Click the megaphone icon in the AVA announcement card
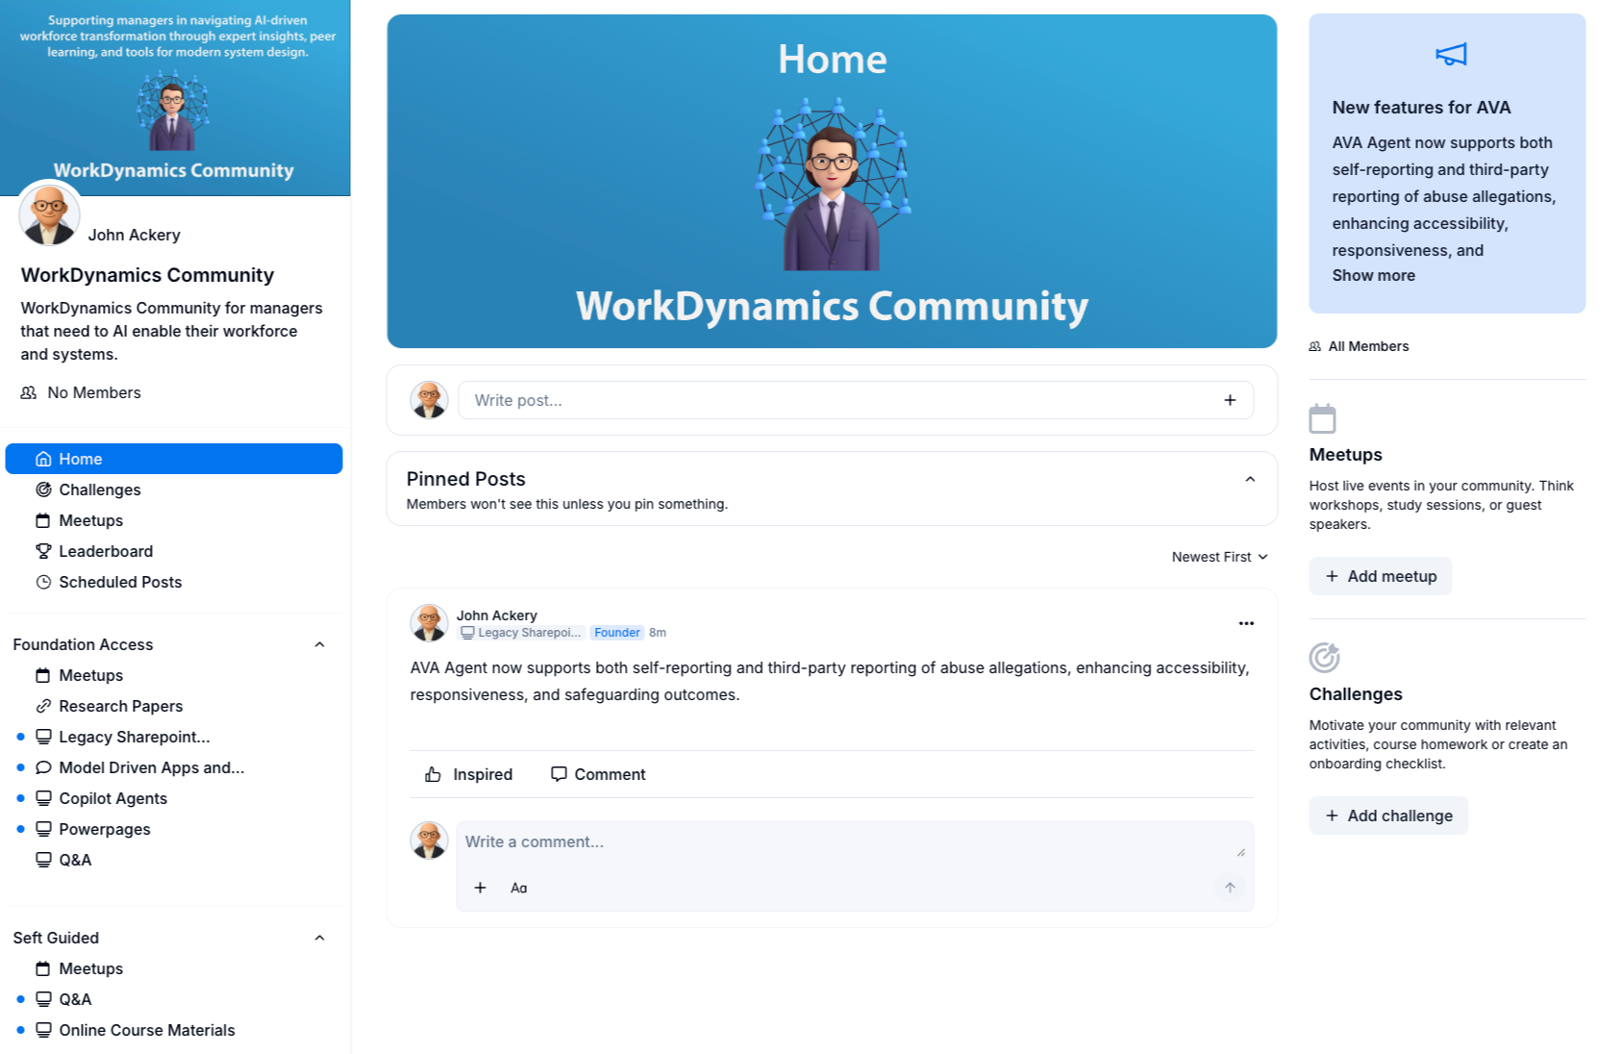Viewport: 1622px width, 1054px height. click(1451, 55)
